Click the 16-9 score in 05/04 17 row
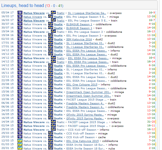This screenshot has height=150, width=162. tap(152, 13)
